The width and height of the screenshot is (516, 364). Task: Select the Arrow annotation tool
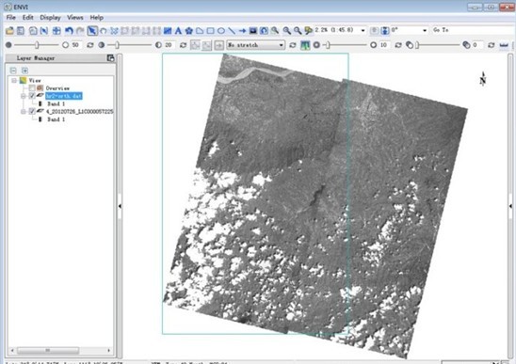(243, 31)
